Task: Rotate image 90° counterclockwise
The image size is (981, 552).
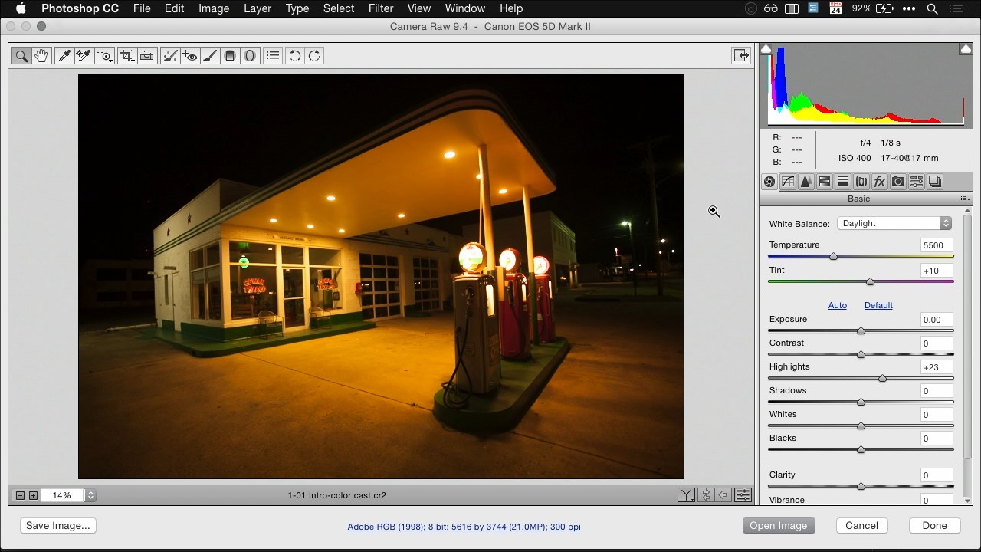Action: click(294, 55)
